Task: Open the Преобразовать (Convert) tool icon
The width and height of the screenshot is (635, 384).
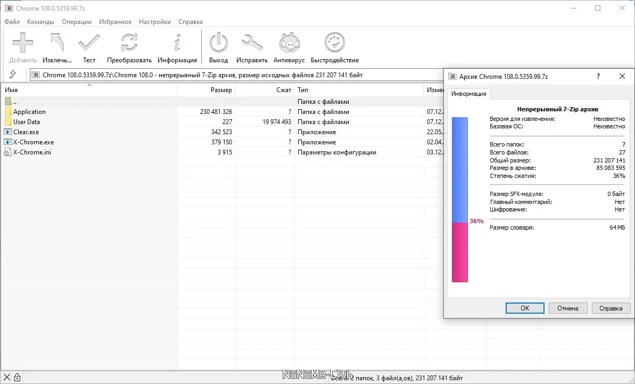Action: pos(129,43)
